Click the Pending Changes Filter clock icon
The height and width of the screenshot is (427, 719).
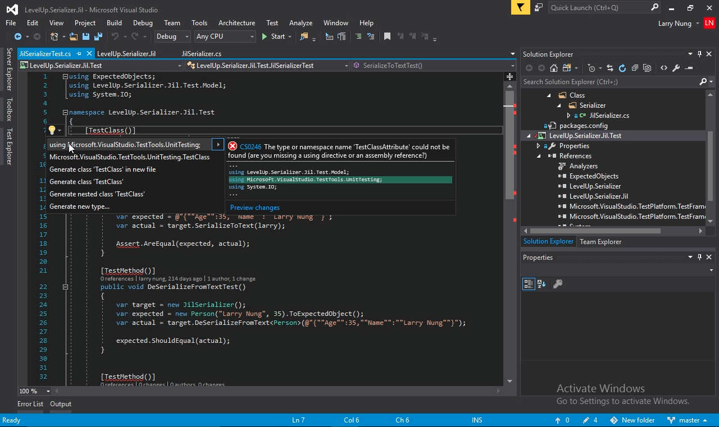point(591,68)
